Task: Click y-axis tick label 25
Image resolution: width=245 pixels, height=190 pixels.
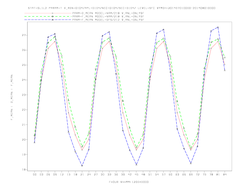Action: tap(24, 65)
